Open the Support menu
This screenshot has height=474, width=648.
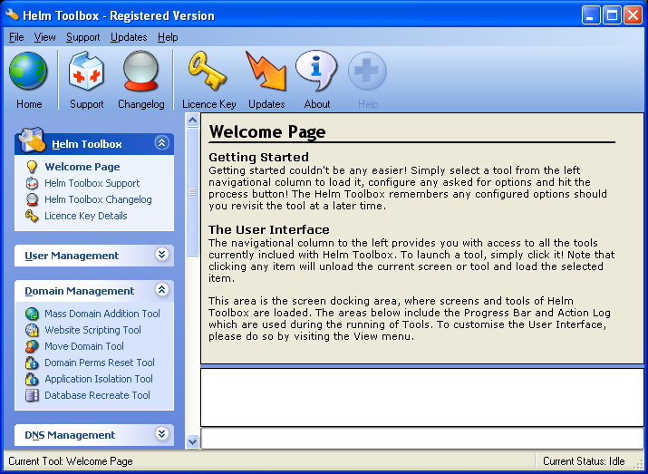pos(83,37)
